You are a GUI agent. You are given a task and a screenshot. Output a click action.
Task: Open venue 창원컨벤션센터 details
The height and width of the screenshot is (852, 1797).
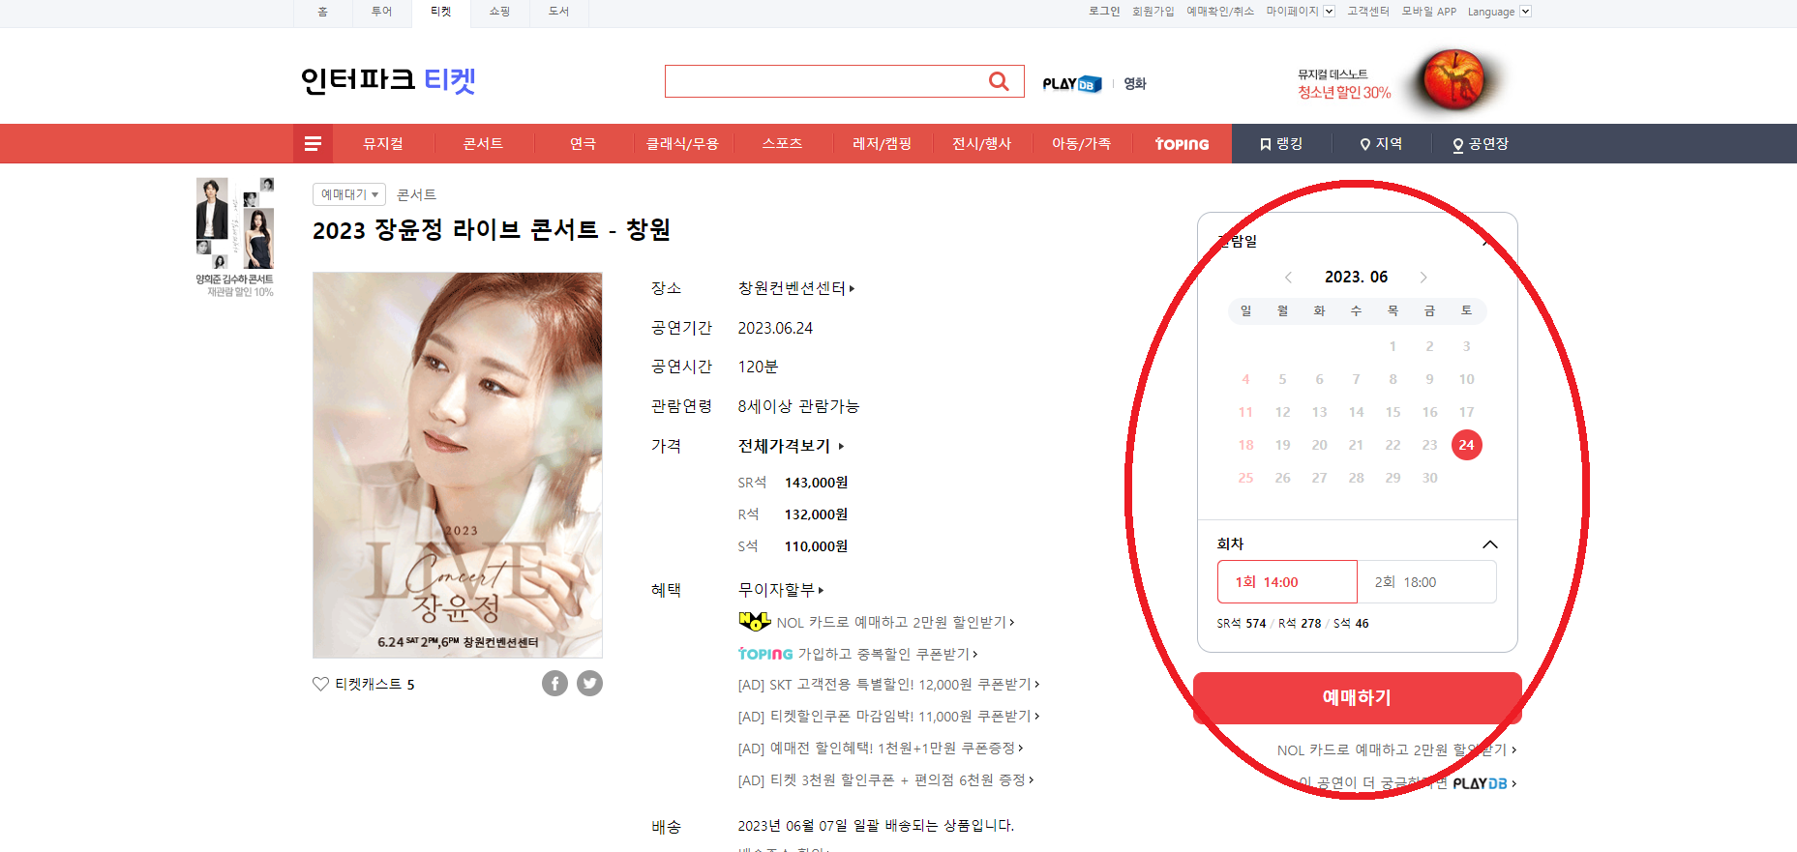795,288
